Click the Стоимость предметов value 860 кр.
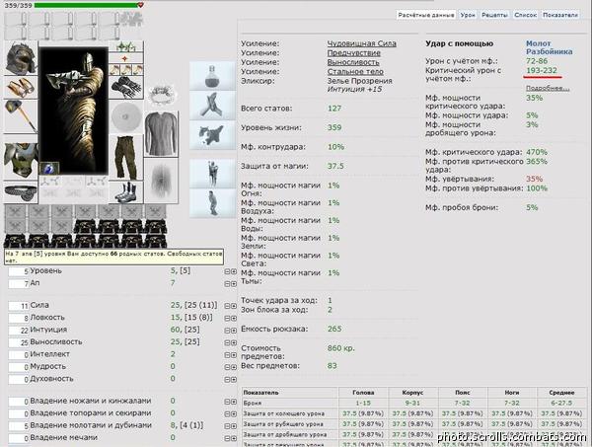Viewport: 592px width, 447px height. [341, 348]
